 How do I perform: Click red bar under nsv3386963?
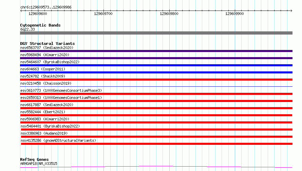[157, 137]
